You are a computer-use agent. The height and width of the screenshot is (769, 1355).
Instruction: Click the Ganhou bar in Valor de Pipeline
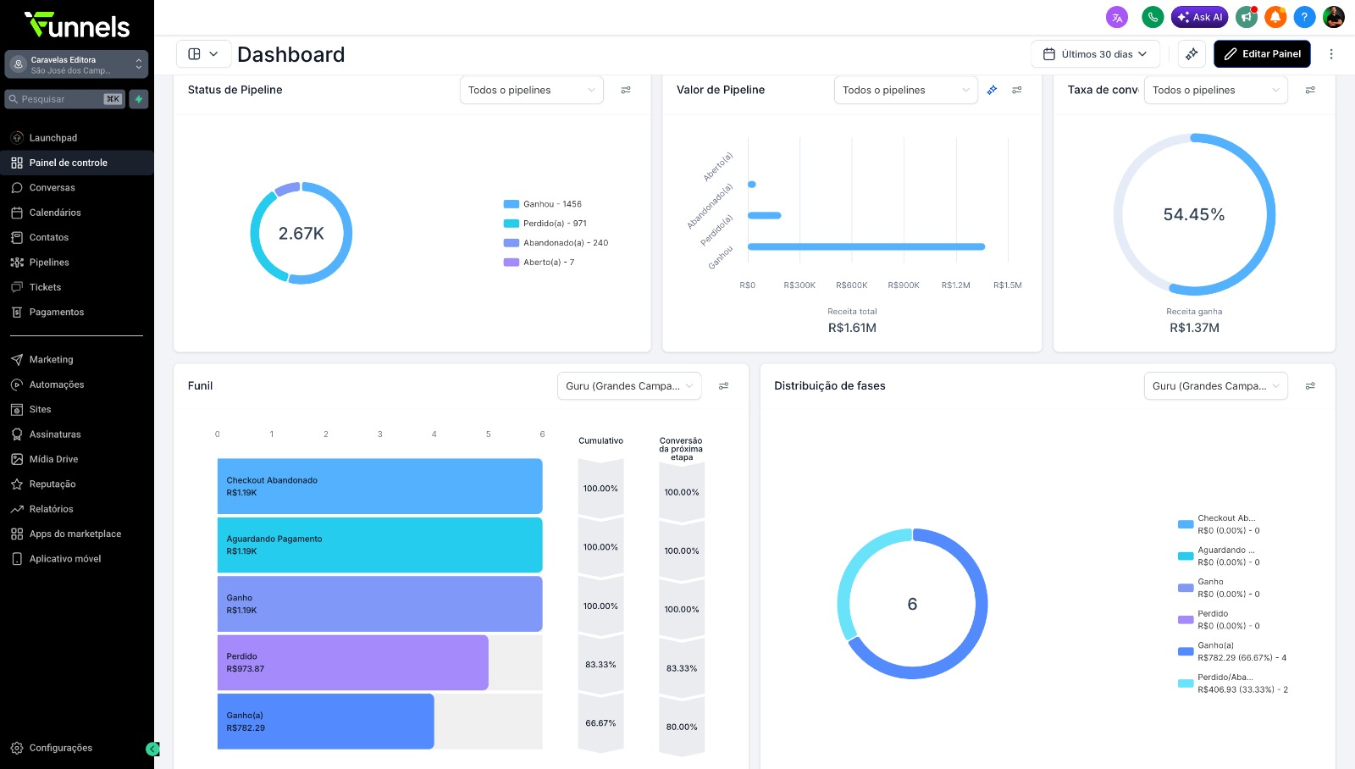pos(866,247)
